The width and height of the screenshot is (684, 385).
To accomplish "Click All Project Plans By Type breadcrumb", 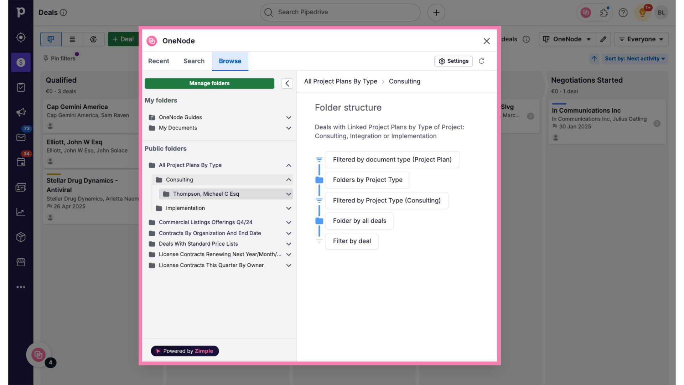I will [341, 81].
